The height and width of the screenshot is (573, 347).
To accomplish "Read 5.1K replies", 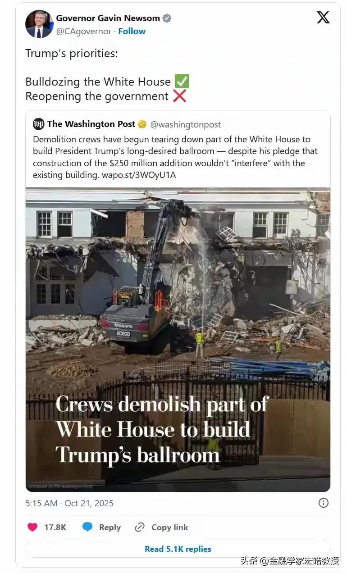I will (178, 549).
